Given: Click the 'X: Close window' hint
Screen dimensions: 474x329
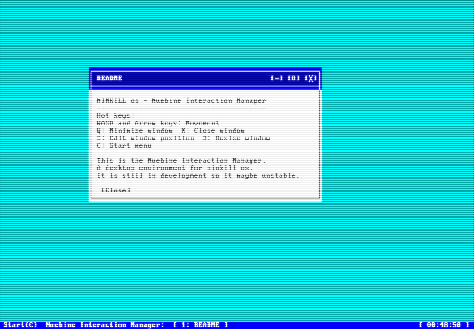Looking at the screenshot, I should point(213,131).
